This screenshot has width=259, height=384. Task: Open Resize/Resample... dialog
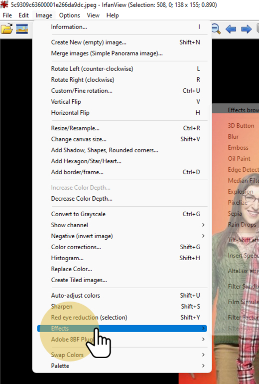[122, 128]
